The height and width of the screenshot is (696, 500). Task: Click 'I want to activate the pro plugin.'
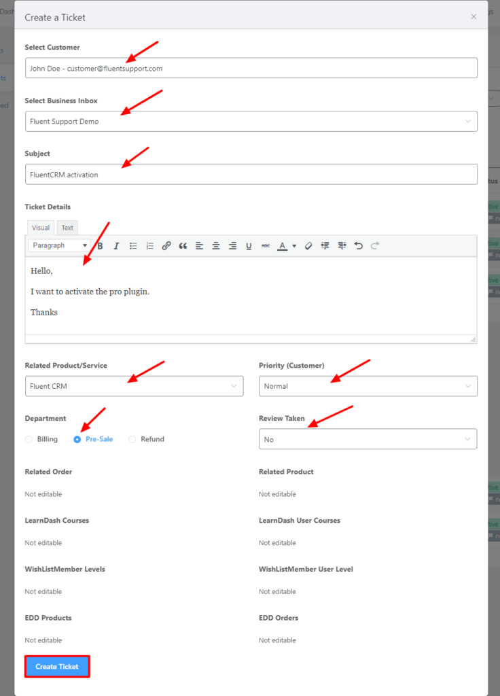[x=90, y=292]
